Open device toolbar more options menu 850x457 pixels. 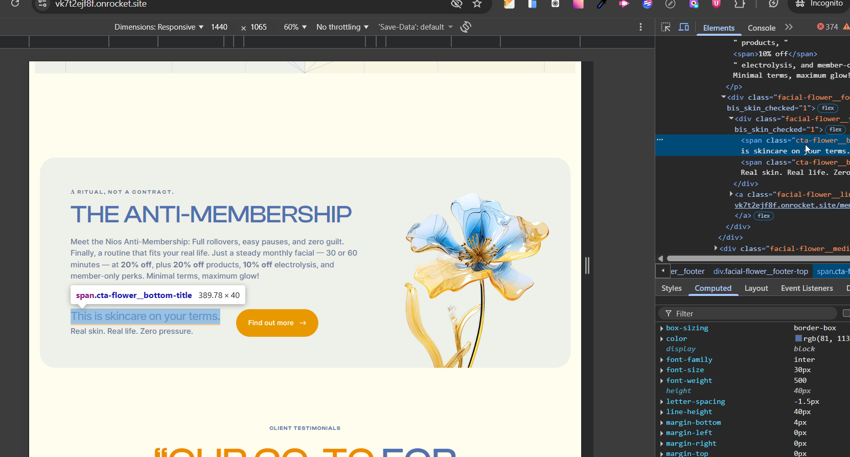(640, 27)
